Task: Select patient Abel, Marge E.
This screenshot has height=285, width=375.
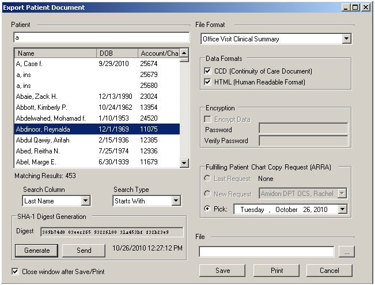Action: [x=97, y=162]
